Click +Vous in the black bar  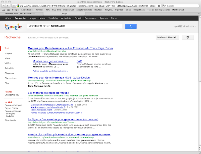pos(8,18)
